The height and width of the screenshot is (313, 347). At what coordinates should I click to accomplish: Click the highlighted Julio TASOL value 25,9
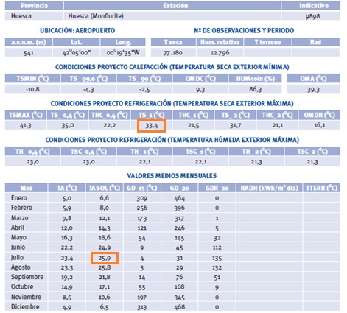pyautogui.click(x=105, y=259)
